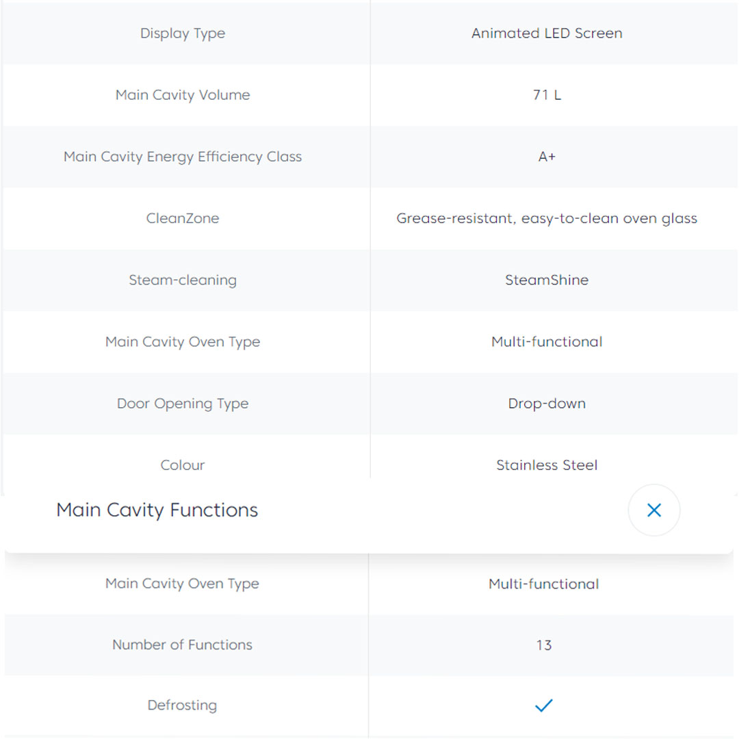
Task: Click the SteamShine value
Action: coord(547,280)
